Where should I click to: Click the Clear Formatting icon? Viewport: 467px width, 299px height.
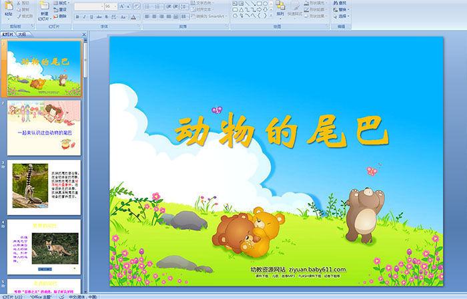pos(135,6)
